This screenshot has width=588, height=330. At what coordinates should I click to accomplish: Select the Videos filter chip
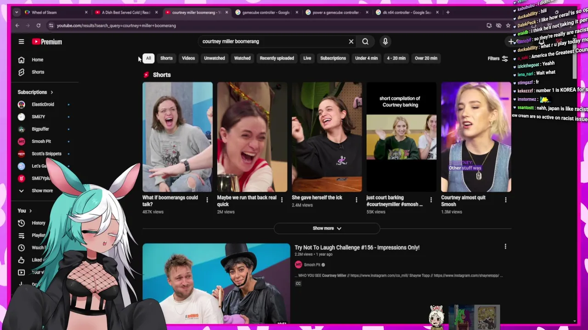pyautogui.click(x=188, y=58)
